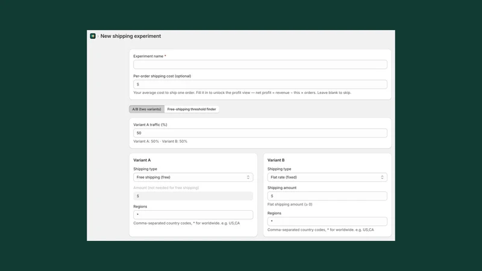Open Variant B Shipping type dropdown
This screenshot has width=482, height=271.
[x=327, y=177]
